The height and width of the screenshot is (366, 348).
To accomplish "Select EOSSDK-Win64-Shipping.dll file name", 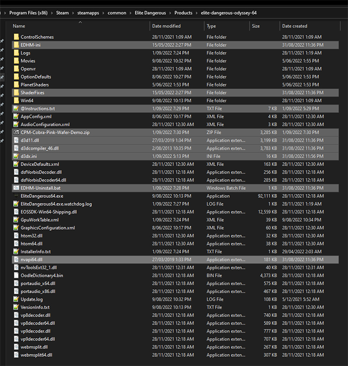I will point(49,212).
